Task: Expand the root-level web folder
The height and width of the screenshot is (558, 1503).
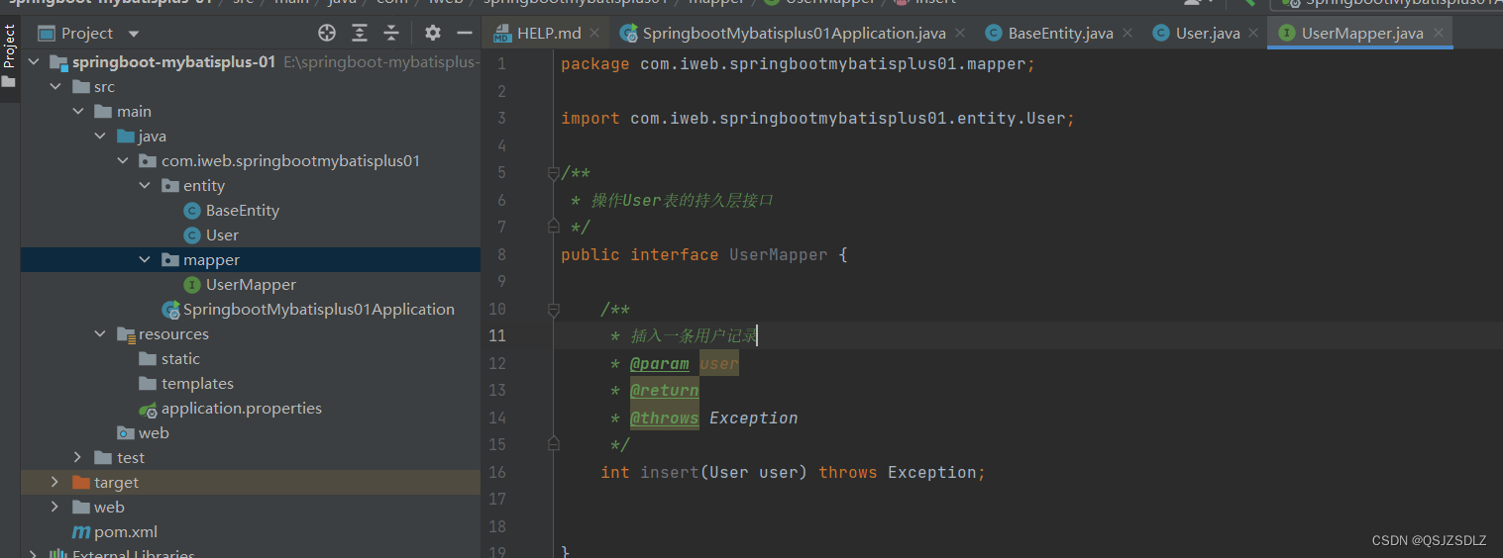Action: point(55,508)
